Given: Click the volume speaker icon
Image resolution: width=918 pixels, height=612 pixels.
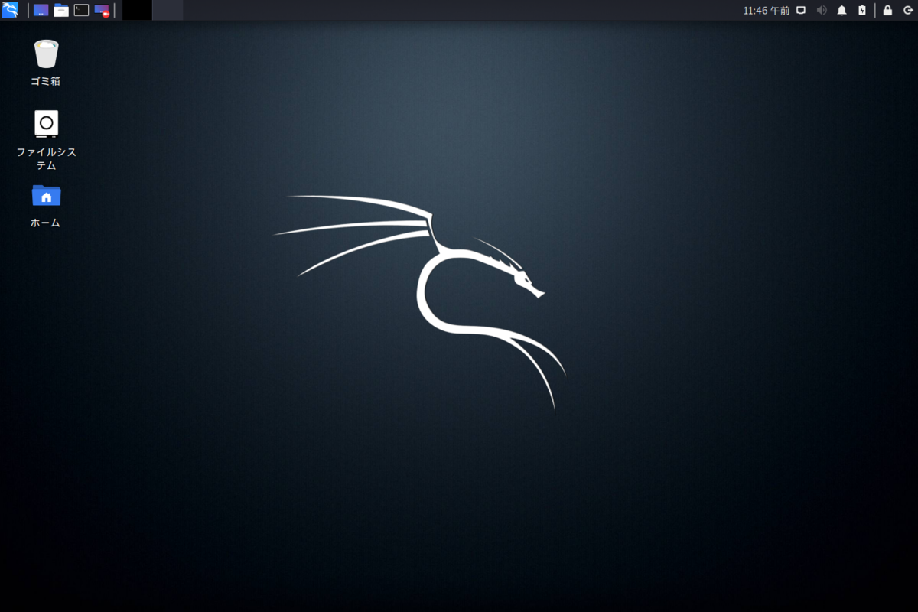Looking at the screenshot, I should (x=822, y=10).
